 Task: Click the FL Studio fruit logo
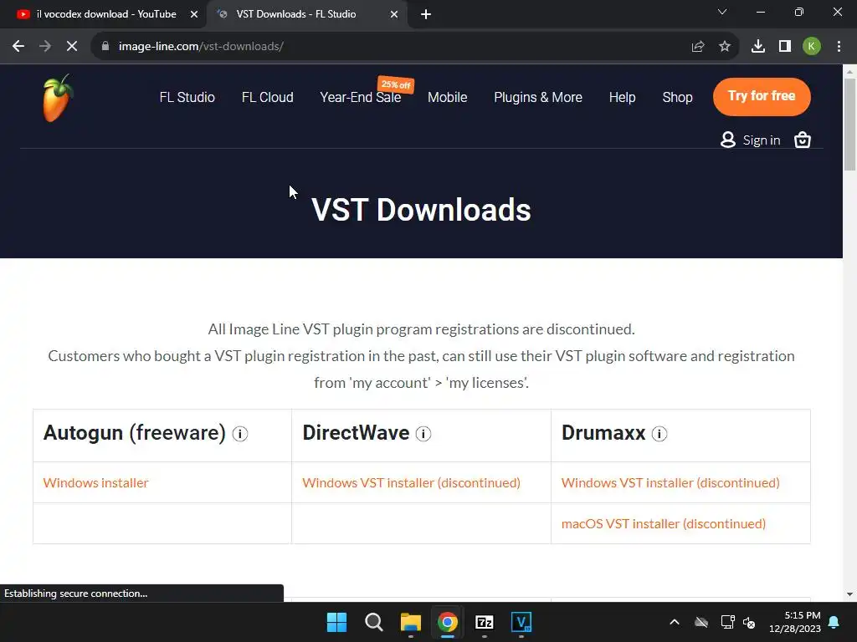(58, 99)
